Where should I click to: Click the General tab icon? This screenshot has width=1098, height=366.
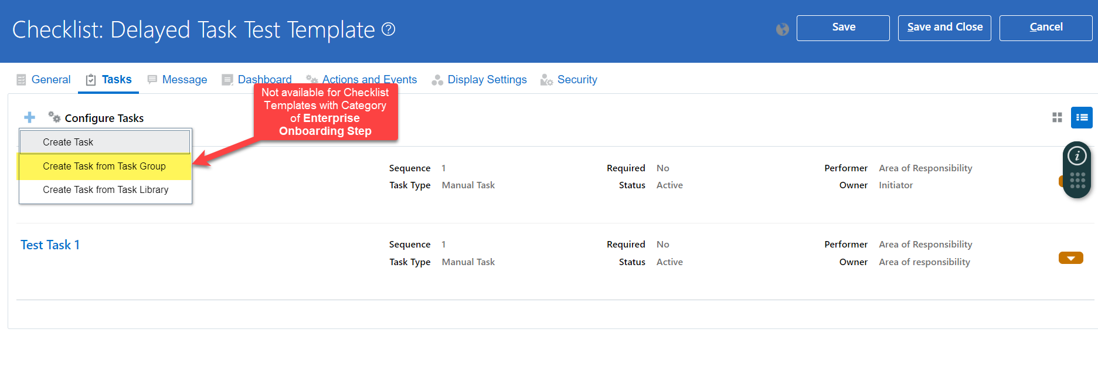tap(21, 80)
